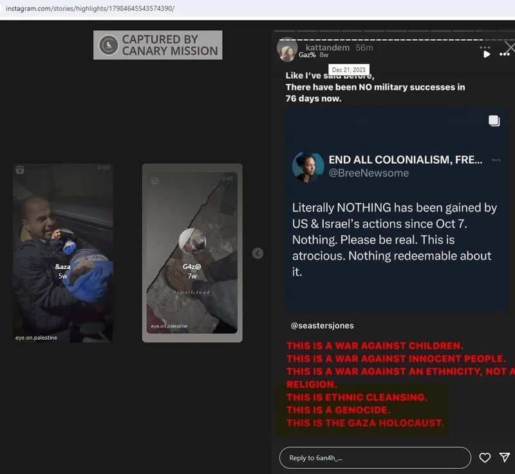Click the BreeNewsome tweet profile picture

coord(308,166)
